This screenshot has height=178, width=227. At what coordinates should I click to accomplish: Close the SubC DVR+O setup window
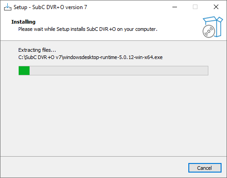216,7
